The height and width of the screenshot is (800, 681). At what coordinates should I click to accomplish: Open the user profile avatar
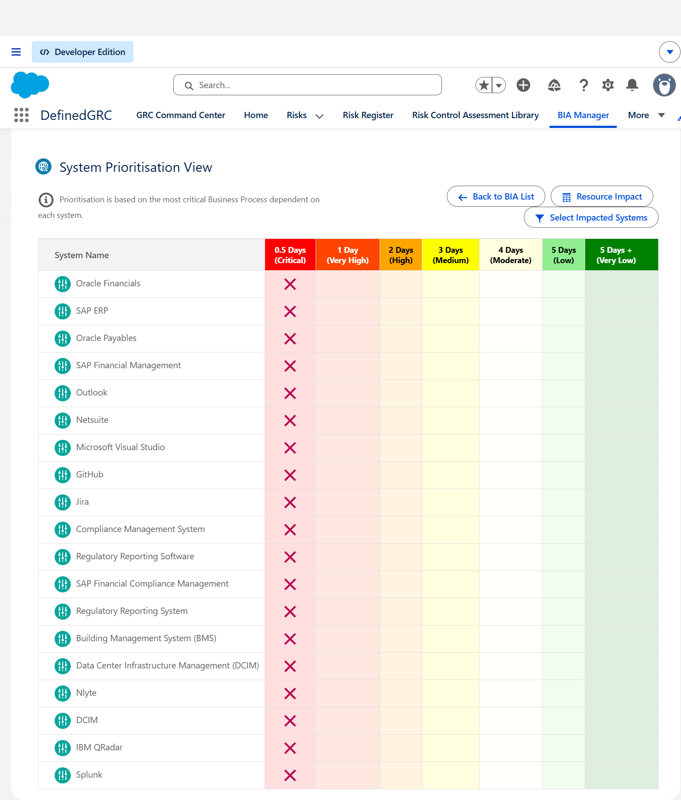pos(664,85)
